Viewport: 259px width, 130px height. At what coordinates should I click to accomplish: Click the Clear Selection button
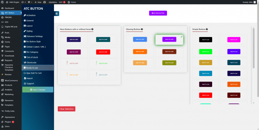click(x=66, y=109)
